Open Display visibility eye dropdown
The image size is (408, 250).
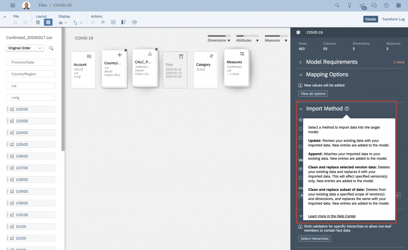tap(63, 23)
